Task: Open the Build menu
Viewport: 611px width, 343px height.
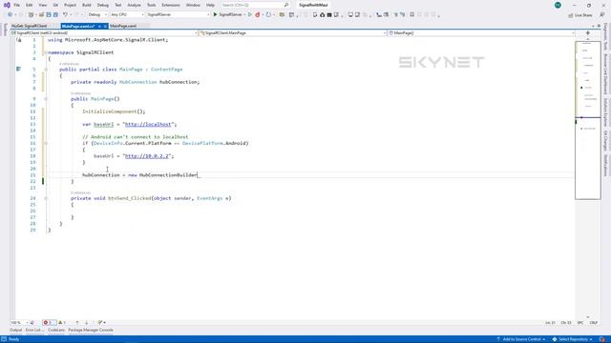Action: coord(87,5)
